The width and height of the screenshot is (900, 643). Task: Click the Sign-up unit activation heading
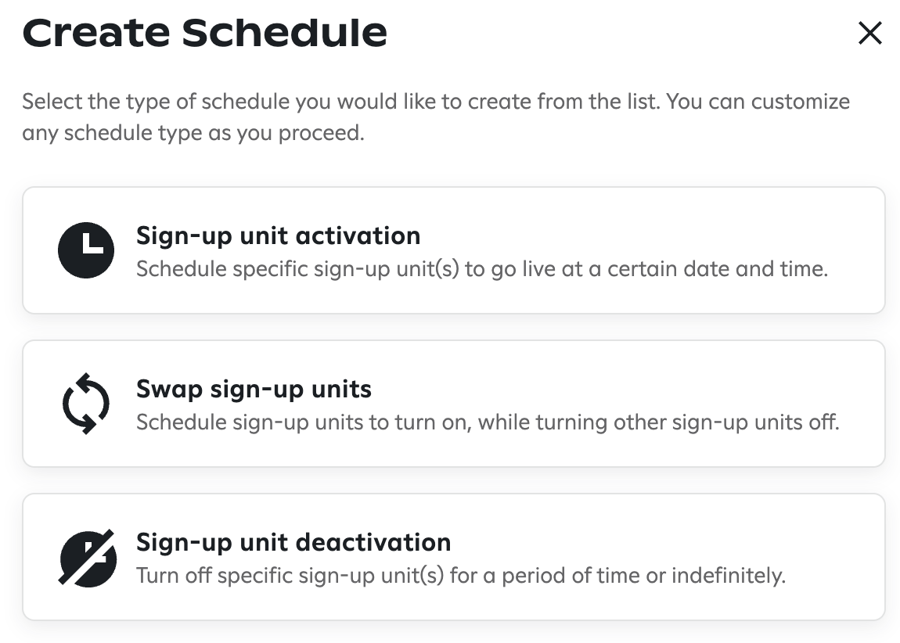pos(278,235)
